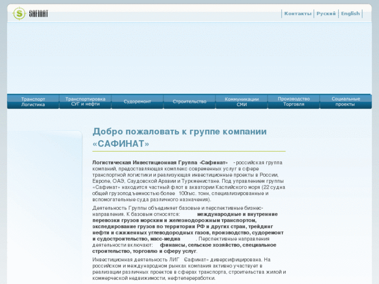Click the SAFINAT wordmark in header

click(39, 14)
